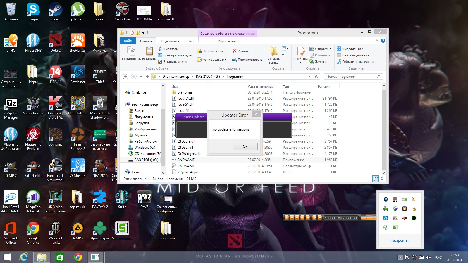Open Steam desktop shortcut
The height and width of the screenshot is (263, 468).
click(x=55, y=12)
